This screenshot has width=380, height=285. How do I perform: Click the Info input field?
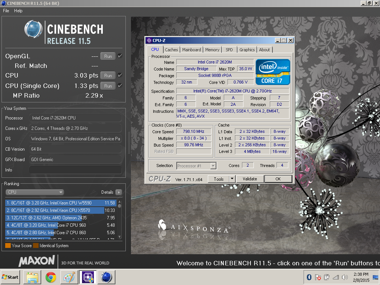pos(75,170)
